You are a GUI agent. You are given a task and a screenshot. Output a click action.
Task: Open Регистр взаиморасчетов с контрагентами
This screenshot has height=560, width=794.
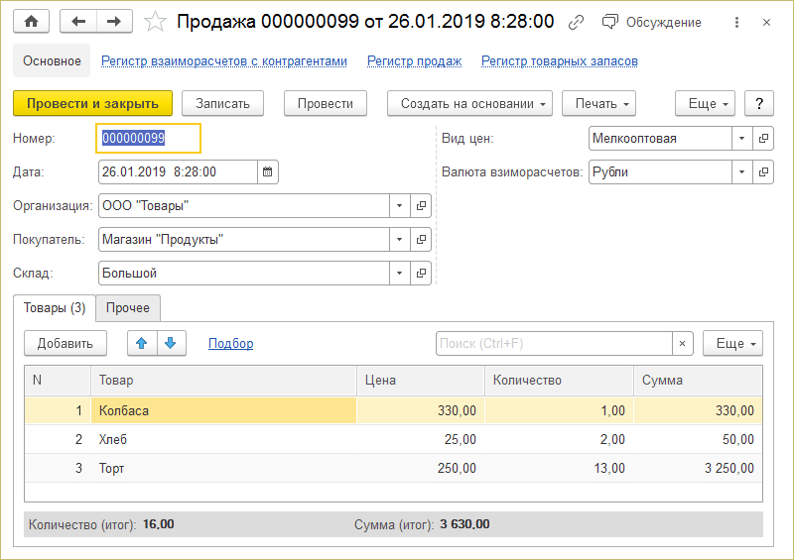click(x=224, y=61)
